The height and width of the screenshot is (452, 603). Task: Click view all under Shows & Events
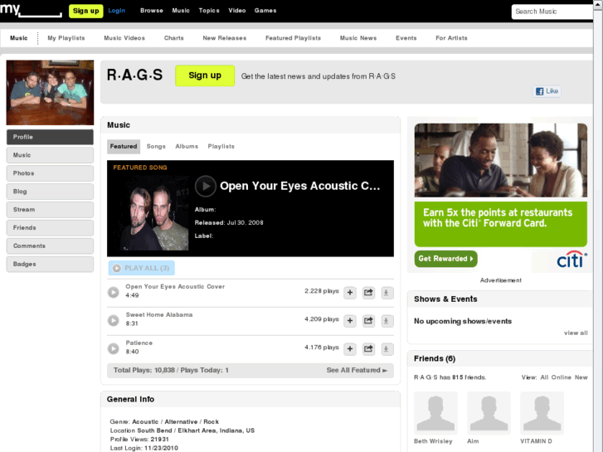coord(576,333)
